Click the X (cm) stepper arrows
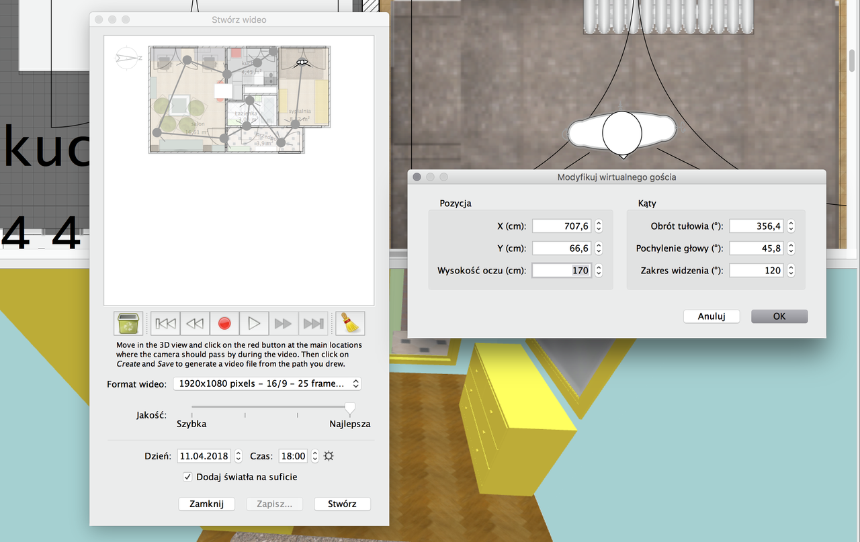Image resolution: width=860 pixels, height=542 pixels. (599, 226)
